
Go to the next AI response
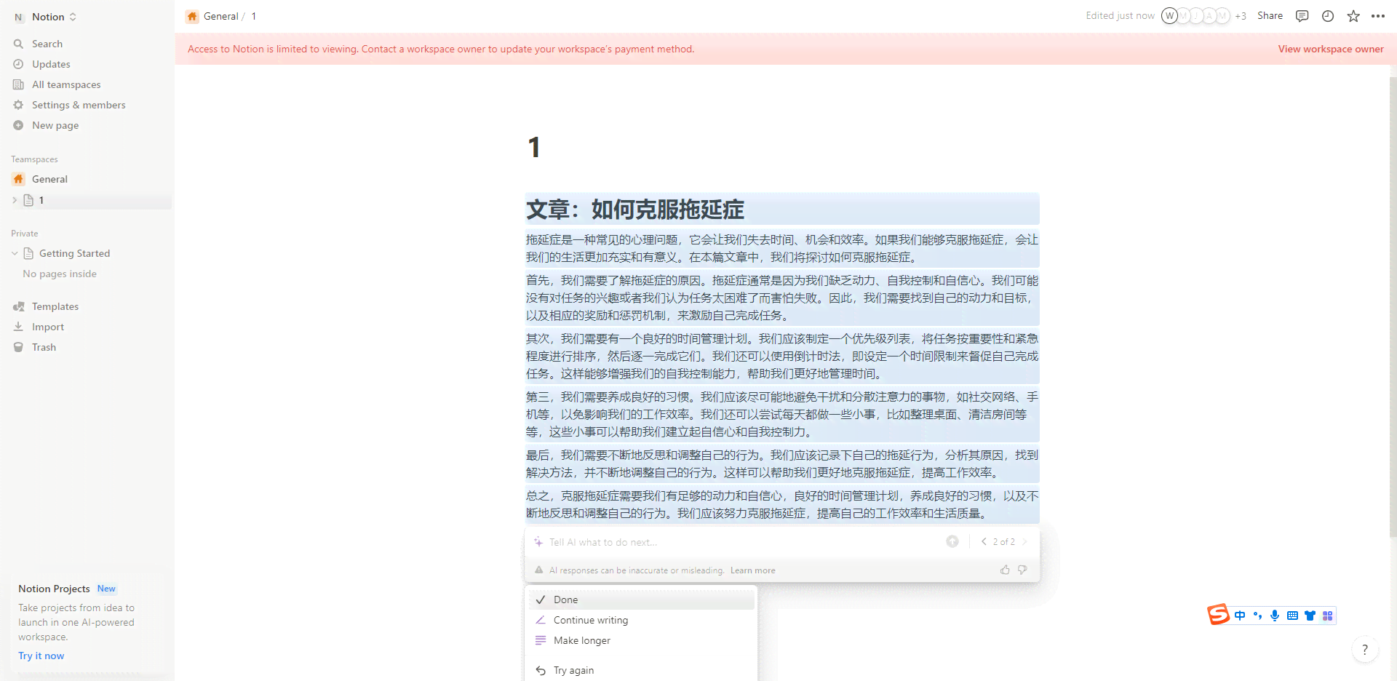tap(1024, 541)
